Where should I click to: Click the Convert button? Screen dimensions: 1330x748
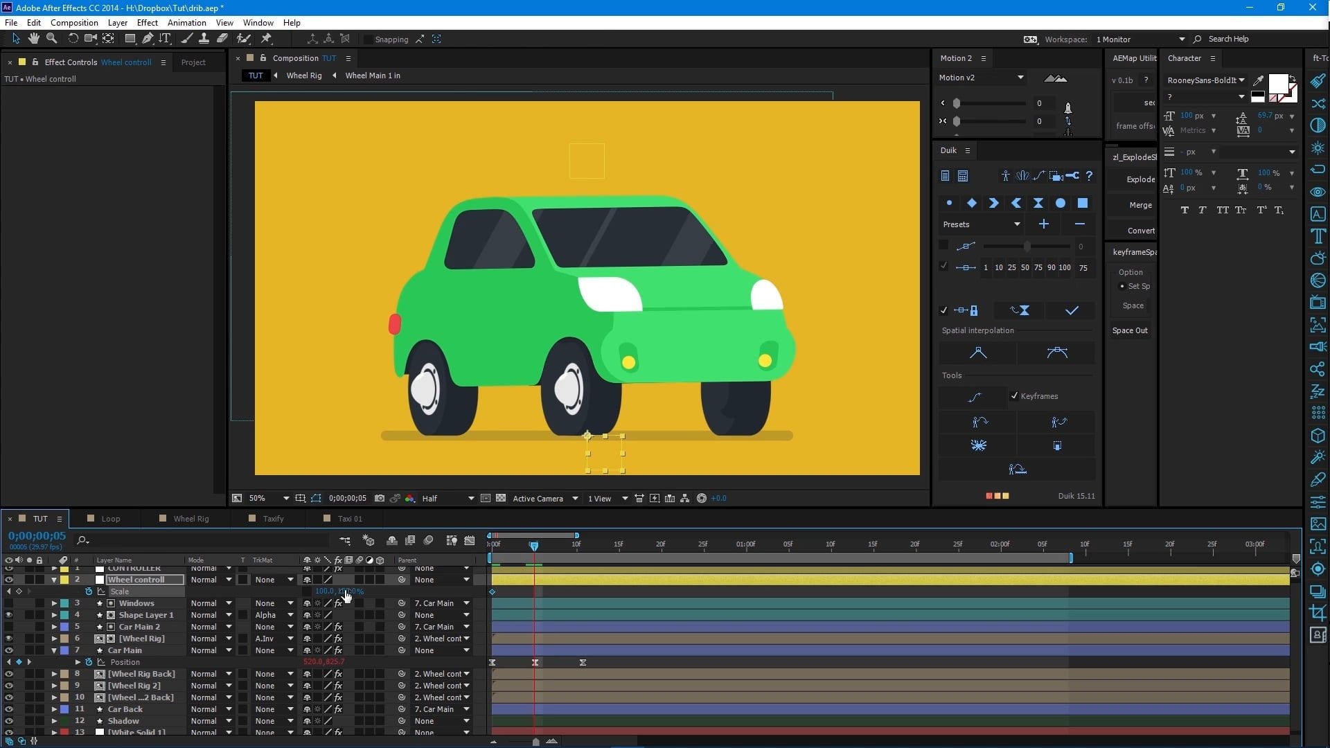tap(1140, 231)
